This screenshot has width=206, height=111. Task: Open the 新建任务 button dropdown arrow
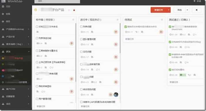click(169, 10)
